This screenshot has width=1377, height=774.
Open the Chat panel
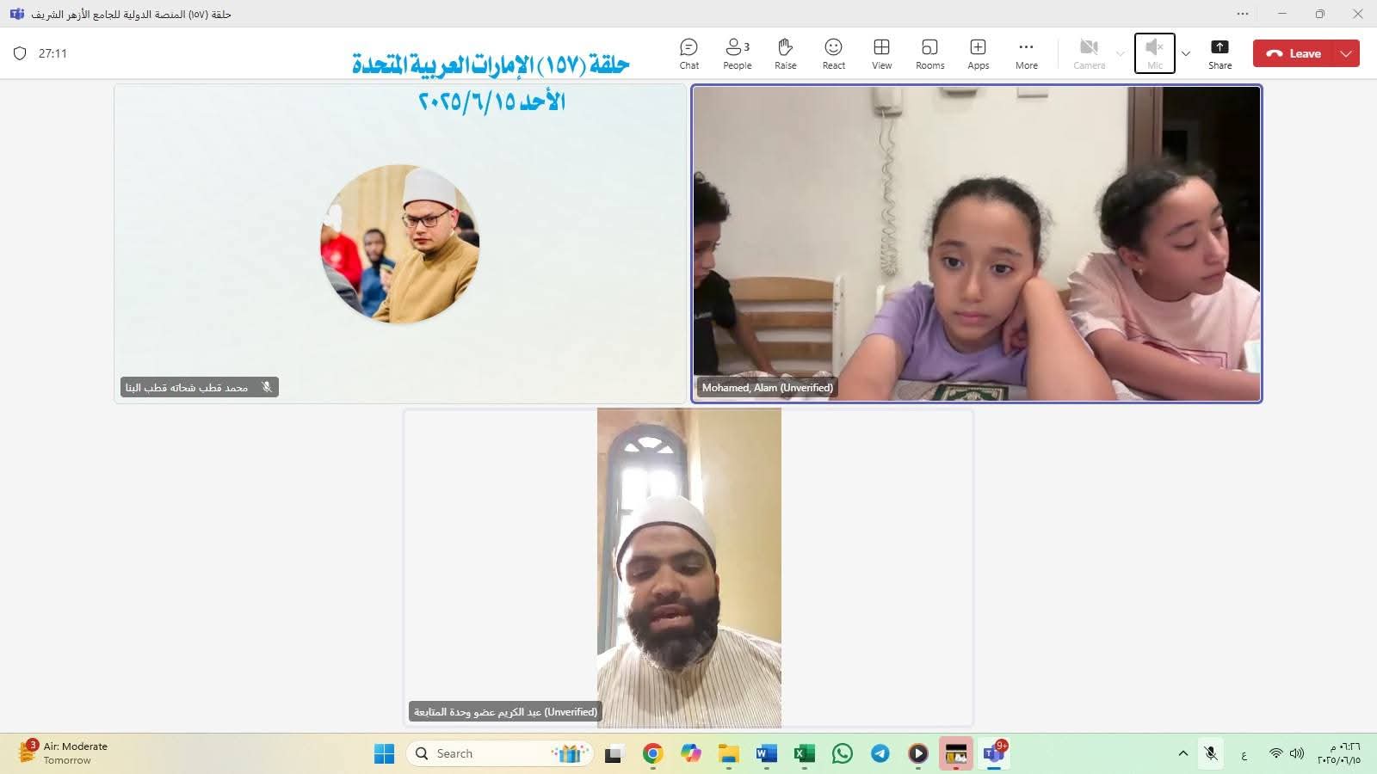pos(688,53)
